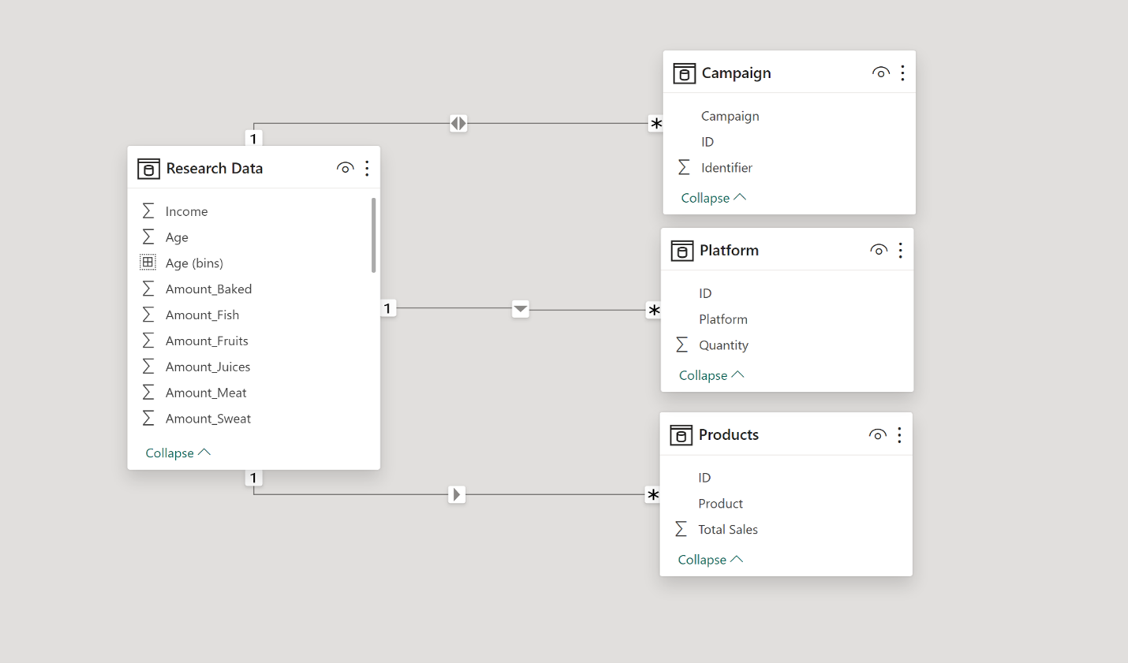Viewport: 1128px width, 663px height.
Task: Click the Research Data field list scrollbar
Action: click(373, 235)
